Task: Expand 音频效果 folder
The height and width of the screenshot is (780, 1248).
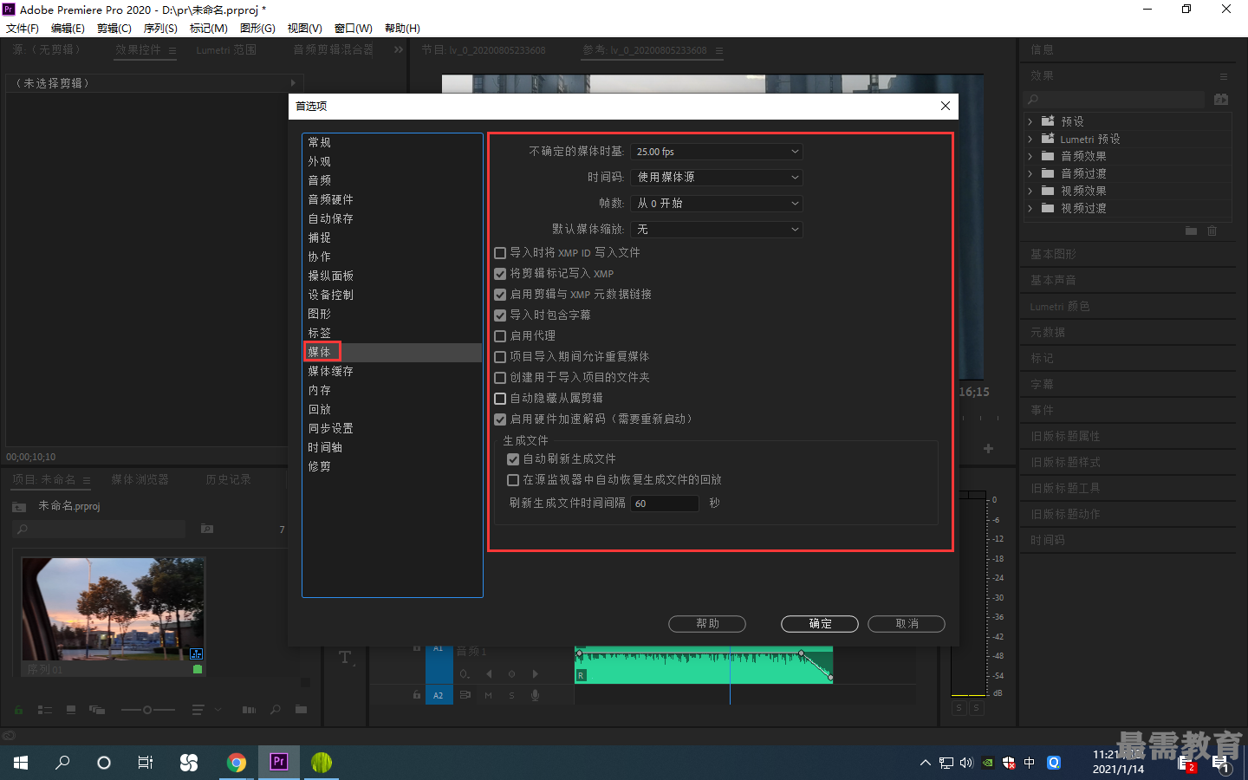Action: 1030,156
